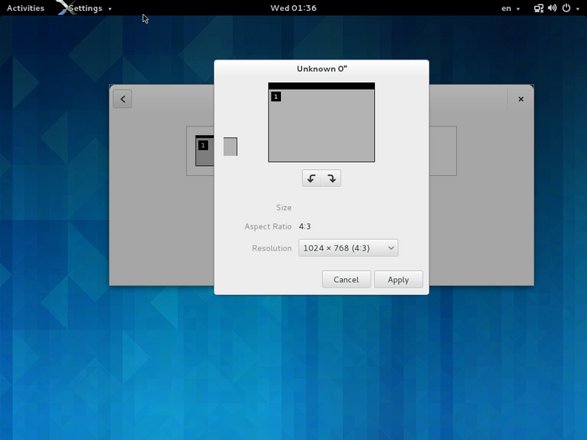Click the Unknown 0" dialog title
587x440 pixels.
[x=322, y=69]
